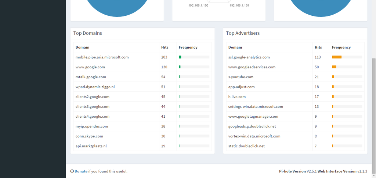Viewport: 376px width, 178px height.
Task: Select the mobile.pipe.aria.microsoft.com domain
Action: coord(102,57)
